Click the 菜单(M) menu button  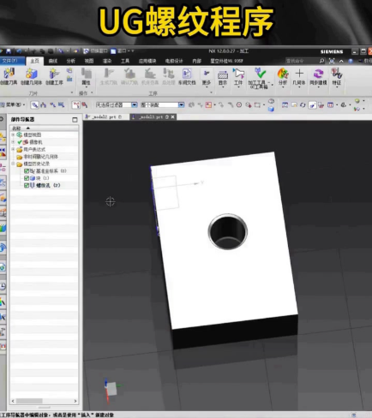point(13,104)
